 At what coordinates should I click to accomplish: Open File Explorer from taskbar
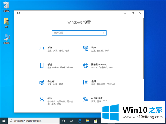(87, 121)
